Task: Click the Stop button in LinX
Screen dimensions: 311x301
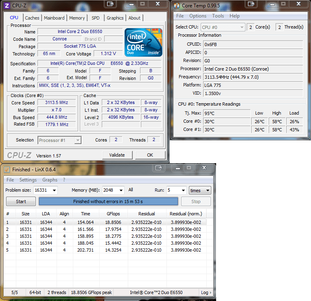Action: 196,201
